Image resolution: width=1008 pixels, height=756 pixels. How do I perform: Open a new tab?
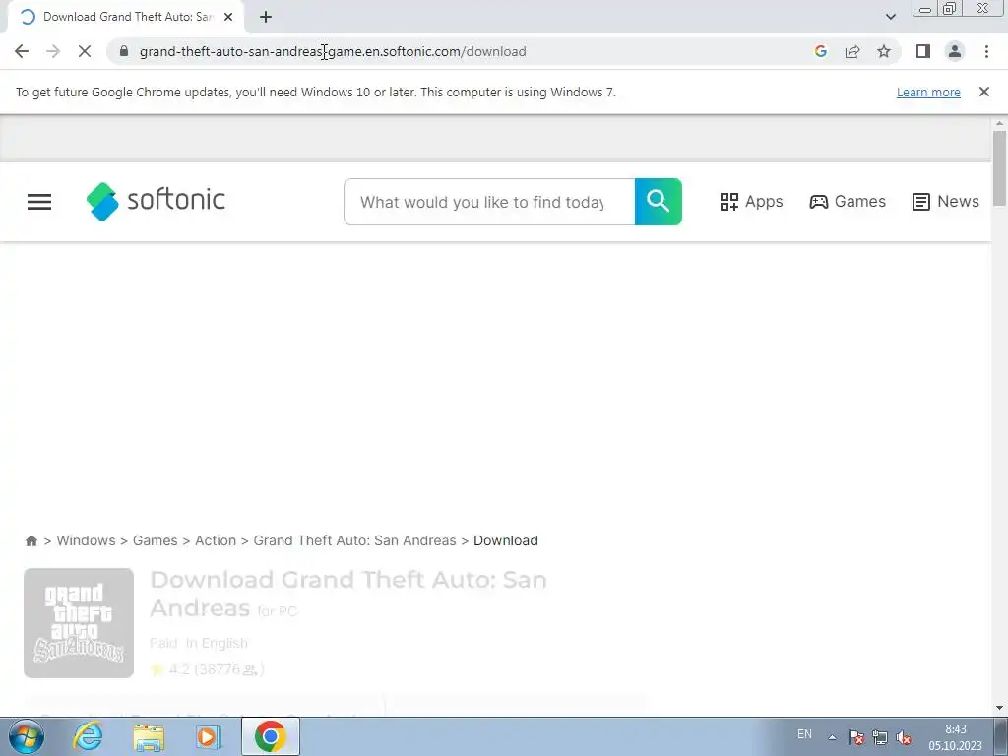266,17
